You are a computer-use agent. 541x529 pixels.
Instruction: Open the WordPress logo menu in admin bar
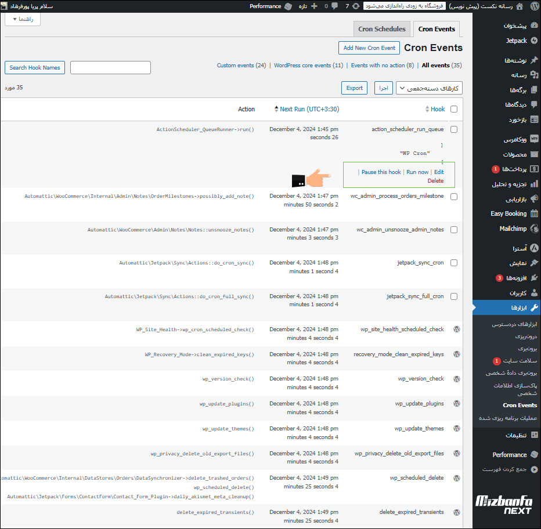(x=535, y=6)
